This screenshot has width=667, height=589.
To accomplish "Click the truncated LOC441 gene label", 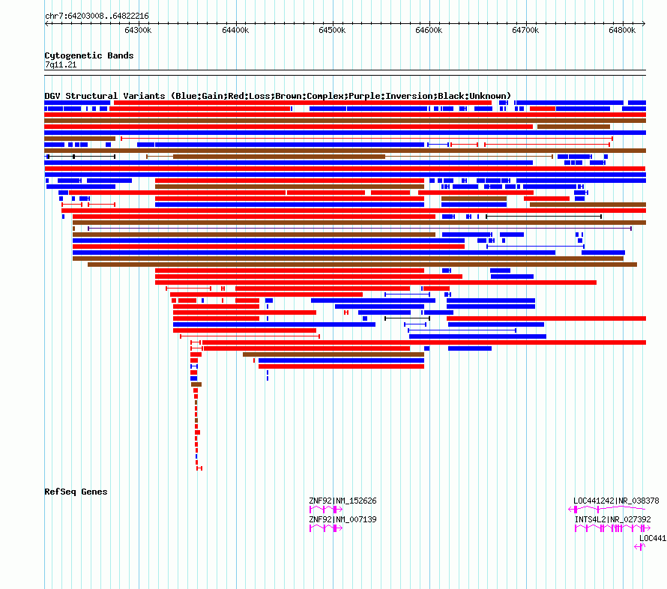I will coord(653,538).
